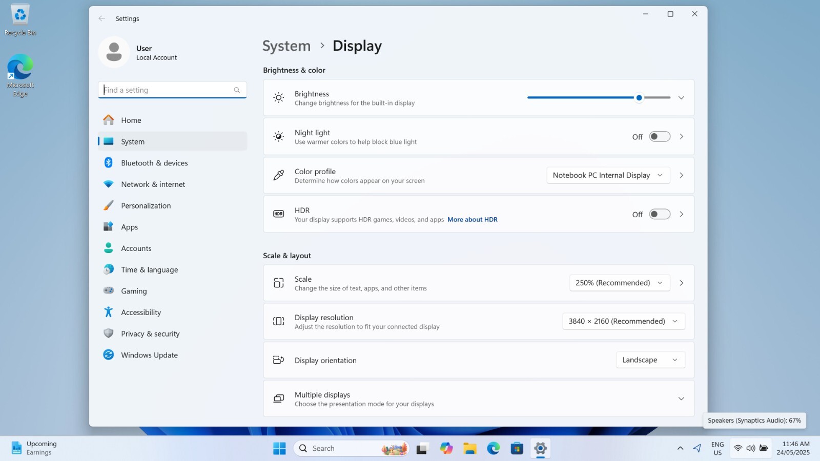The image size is (820, 461).
Task: Open Color profile details chevron
Action: point(681,175)
